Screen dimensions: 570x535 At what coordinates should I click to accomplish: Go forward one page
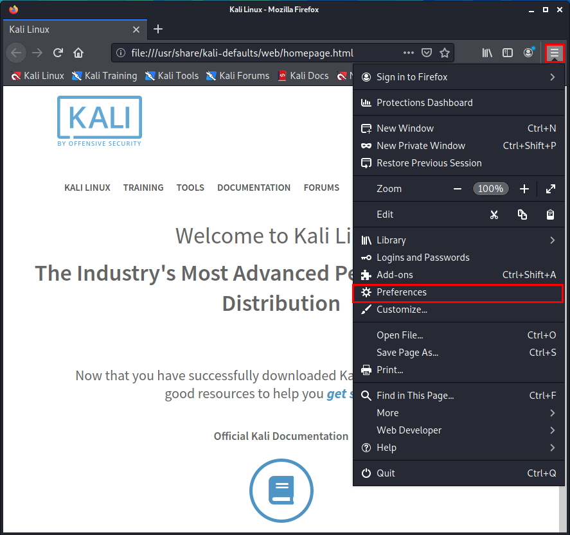[37, 53]
